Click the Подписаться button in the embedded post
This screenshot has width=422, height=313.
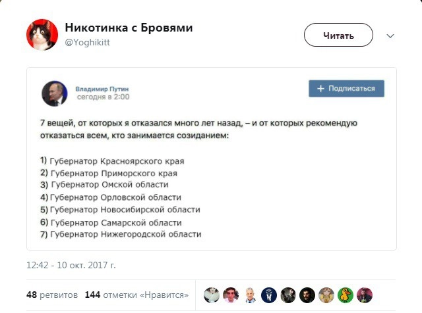point(346,89)
